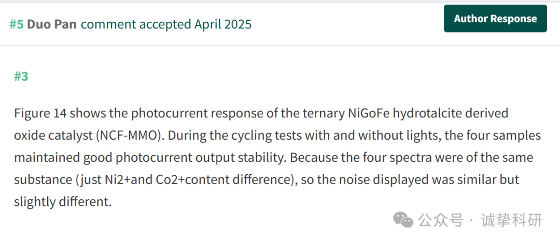Click the "(NCF-MMO)" abbreviation in the paragraph
Screen dimensions: 560x242
pyautogui.click(x=127, y=136)
